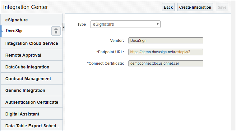236x131 pixels.
Task: Click the Endpoint URL input field
Action: coord(166,52)
